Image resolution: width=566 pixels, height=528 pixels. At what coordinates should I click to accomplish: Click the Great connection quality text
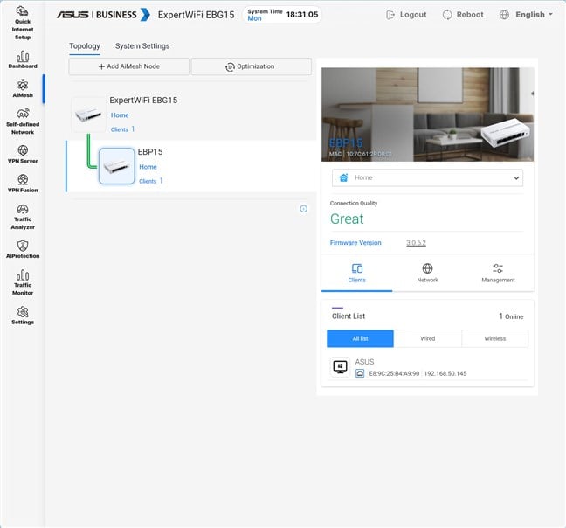[x=347, y=219]
